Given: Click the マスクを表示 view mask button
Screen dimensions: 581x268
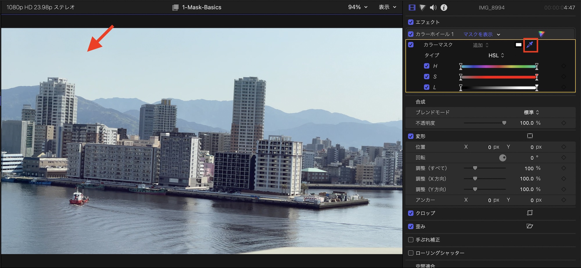Looking at the screenshot, I should (478, 34).
